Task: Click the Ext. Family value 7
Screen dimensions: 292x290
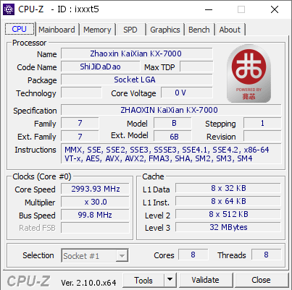Action: coord(80,136)
